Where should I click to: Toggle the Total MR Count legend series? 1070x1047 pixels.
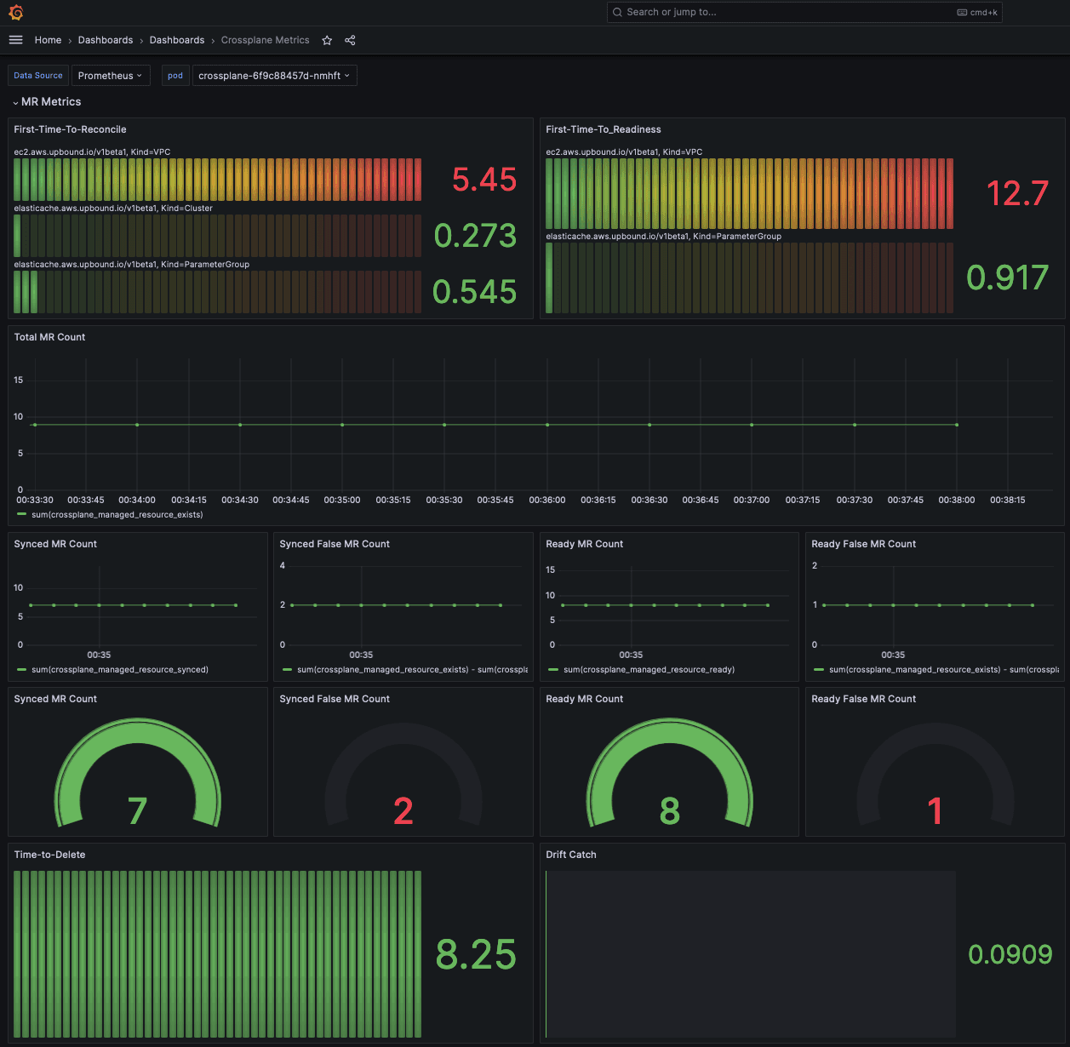[x=110, y=515]
